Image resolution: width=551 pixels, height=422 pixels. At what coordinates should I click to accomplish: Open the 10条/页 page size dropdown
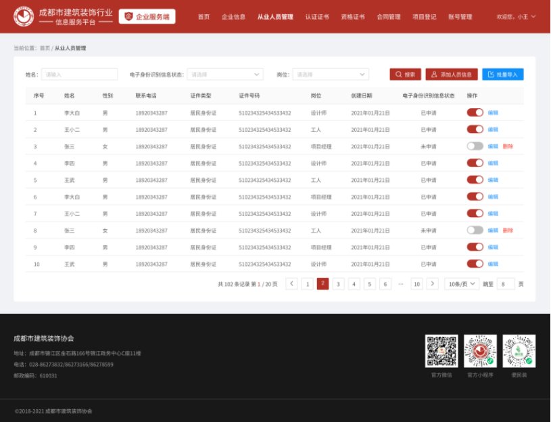pyautogui.click(x=462, y=284)
